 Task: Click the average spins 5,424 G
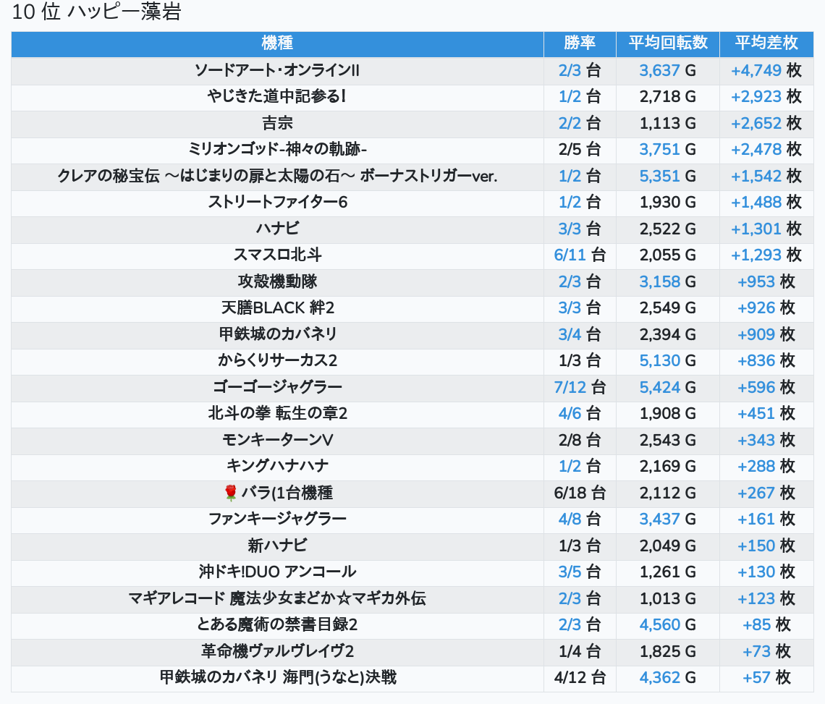pos(668,387)
